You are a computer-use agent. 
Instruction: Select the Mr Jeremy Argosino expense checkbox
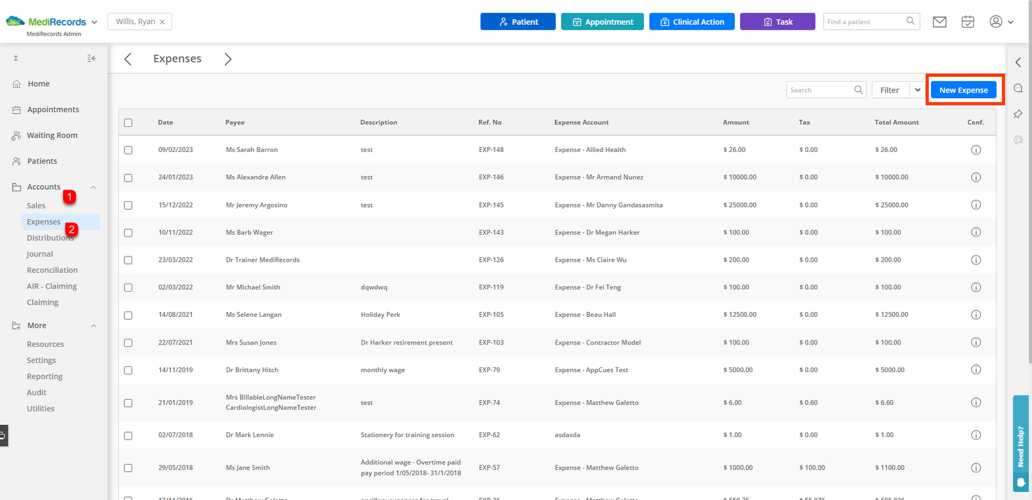(128, 205)
